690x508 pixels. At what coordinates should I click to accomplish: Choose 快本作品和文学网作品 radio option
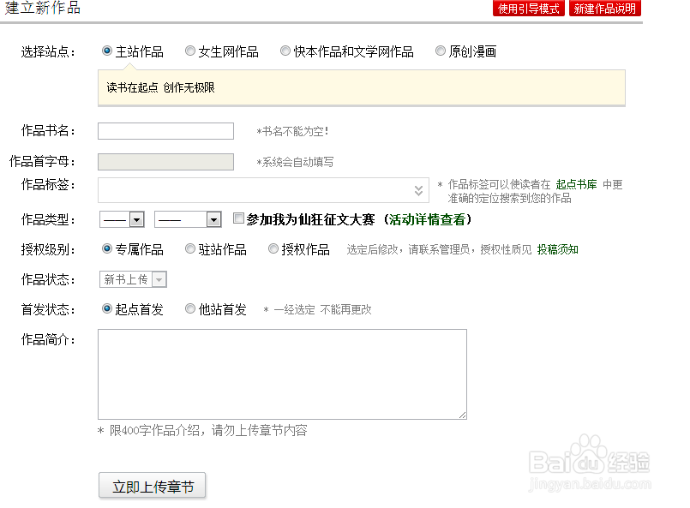pos(285,51)
